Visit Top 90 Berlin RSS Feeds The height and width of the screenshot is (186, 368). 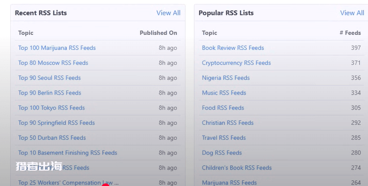coord(50,93)
